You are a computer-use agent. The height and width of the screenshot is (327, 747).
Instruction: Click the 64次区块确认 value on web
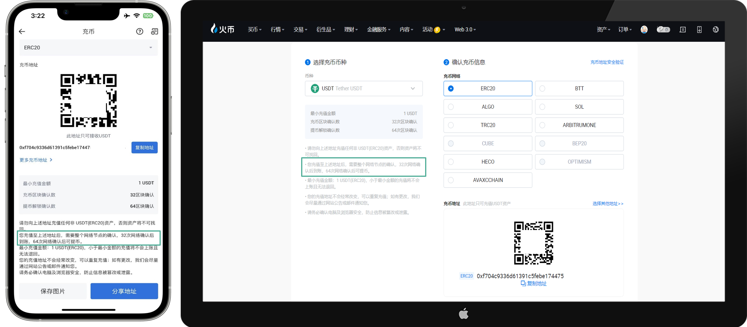404,130
